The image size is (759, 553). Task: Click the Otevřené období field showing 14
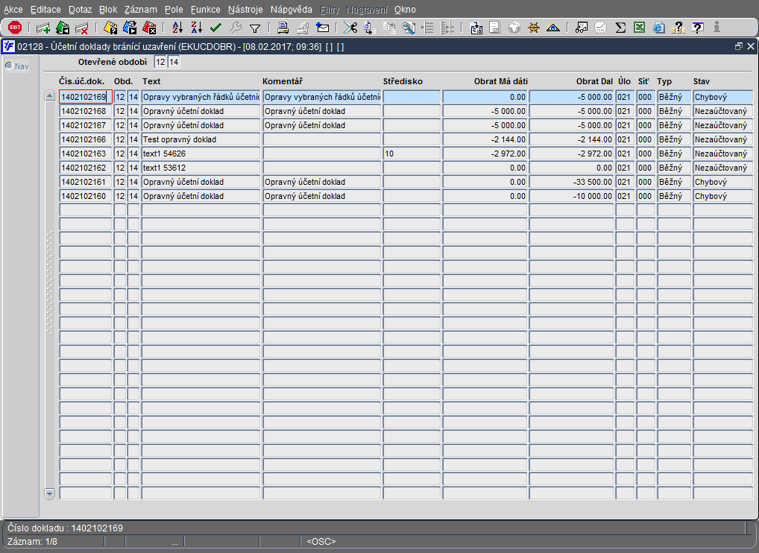pyautogui.click(x=174, y=62)
